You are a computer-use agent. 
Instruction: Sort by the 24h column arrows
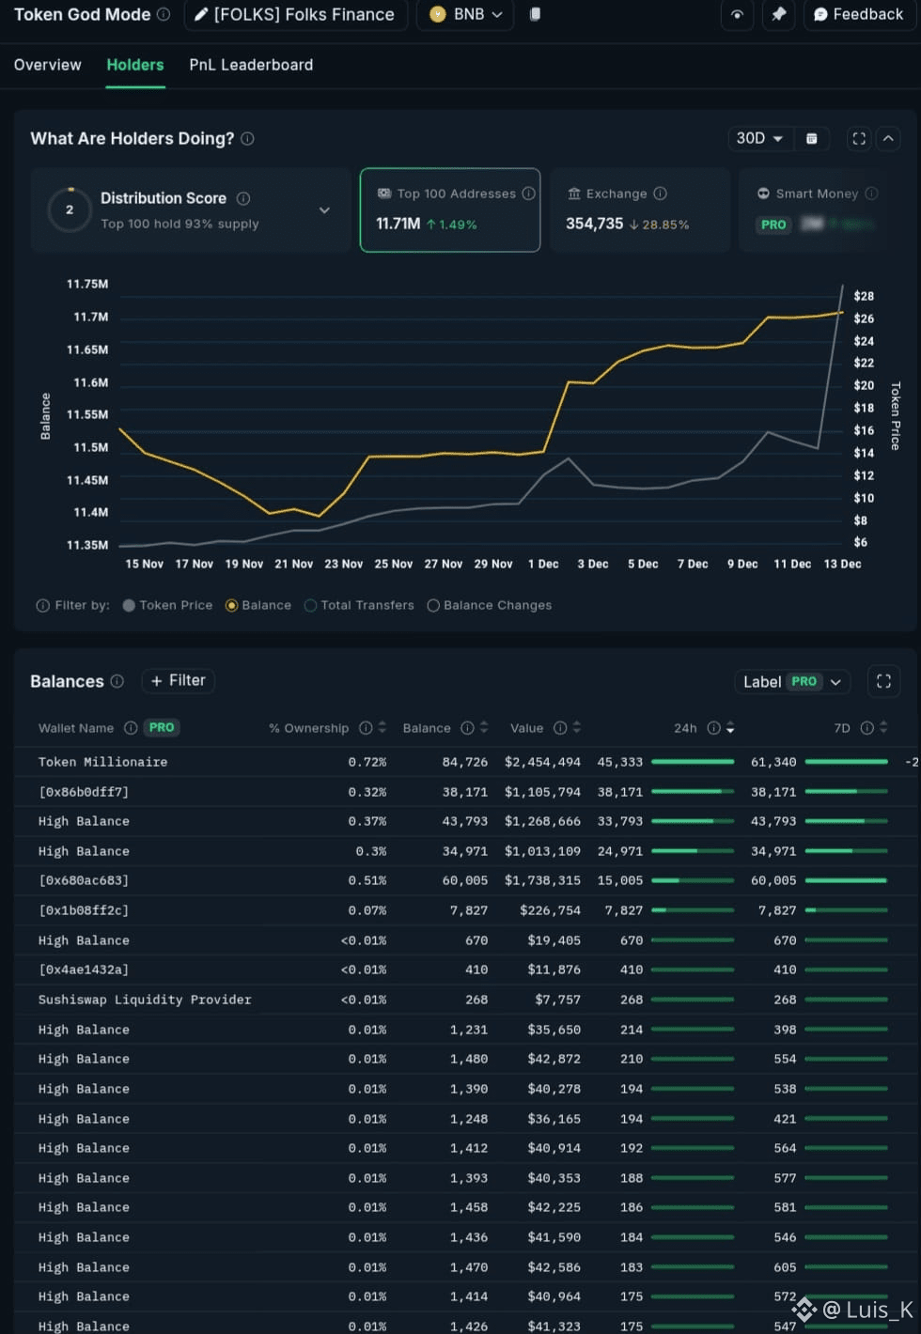coord(730,728)
